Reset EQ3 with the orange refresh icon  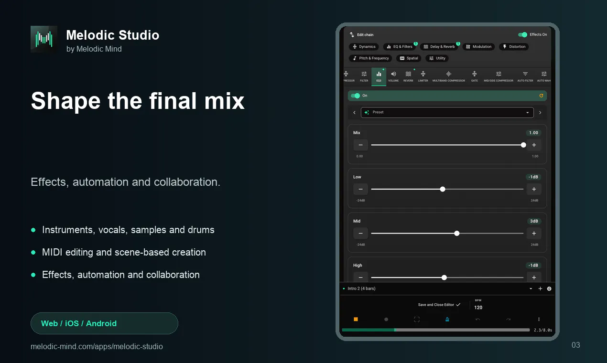click(x=541, y=96)
